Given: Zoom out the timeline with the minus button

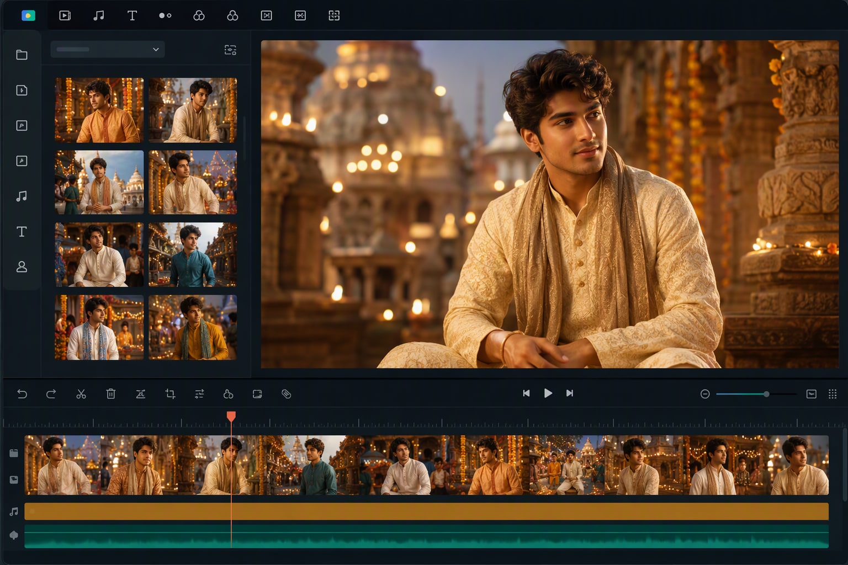Looking at the screenshot, I should tap(705, 394).
